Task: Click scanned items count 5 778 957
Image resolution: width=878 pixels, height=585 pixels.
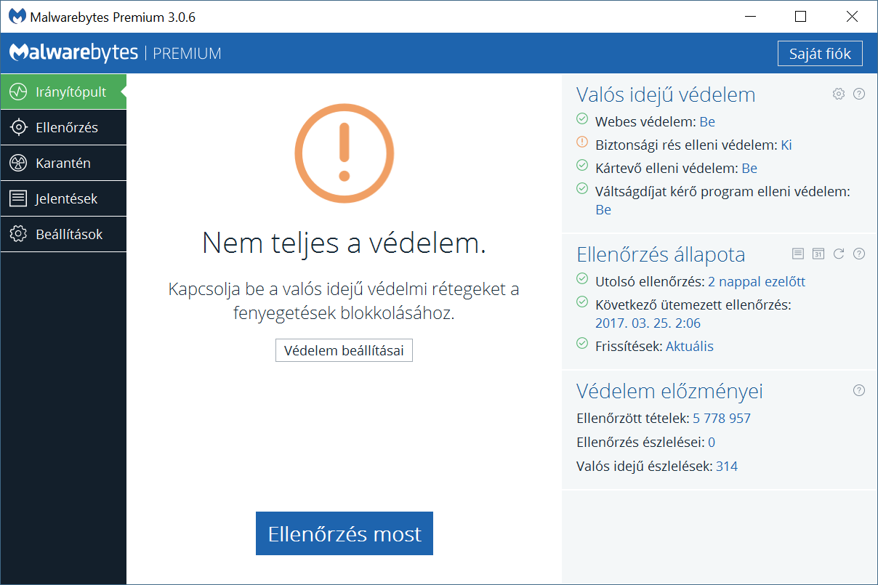Action: 722,419
